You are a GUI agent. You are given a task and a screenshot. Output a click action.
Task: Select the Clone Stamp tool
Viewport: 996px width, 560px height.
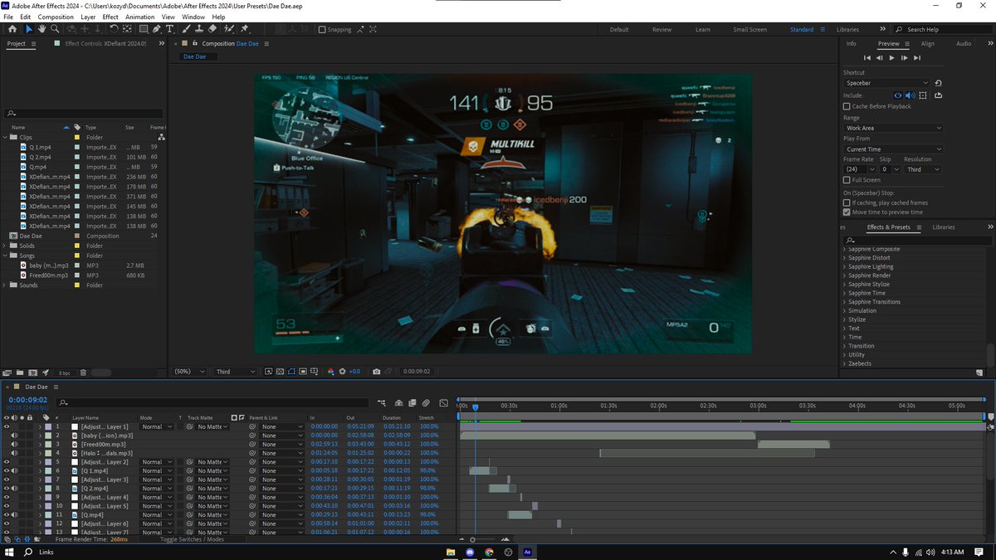point(199,29)
